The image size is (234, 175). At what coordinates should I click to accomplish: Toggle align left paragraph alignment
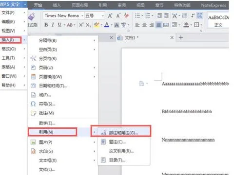pyautogui.click(x=137, y=25)
